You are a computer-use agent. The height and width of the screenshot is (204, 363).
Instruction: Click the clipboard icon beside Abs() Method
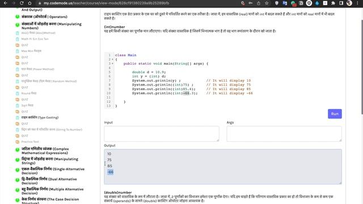[x=18, y=33]
